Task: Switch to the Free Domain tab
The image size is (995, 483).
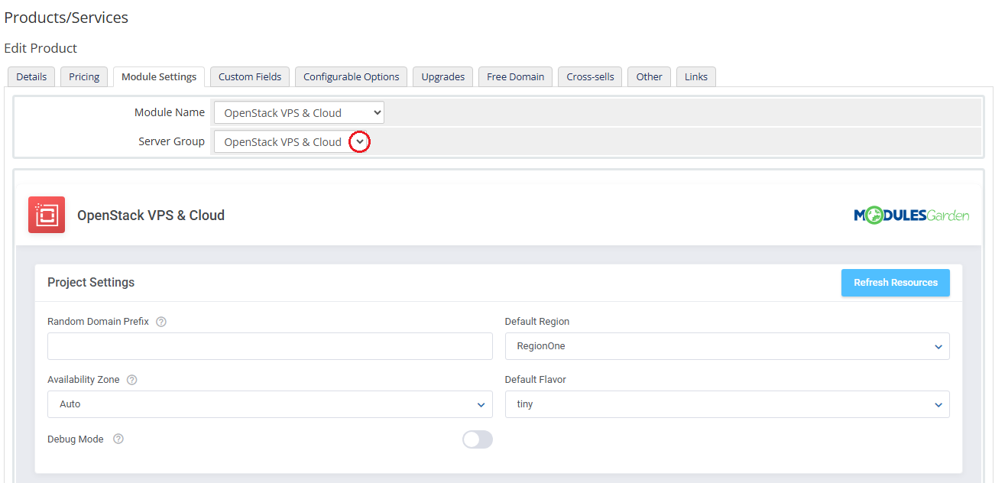Action: pyautogui.click(x=515, y=76)
